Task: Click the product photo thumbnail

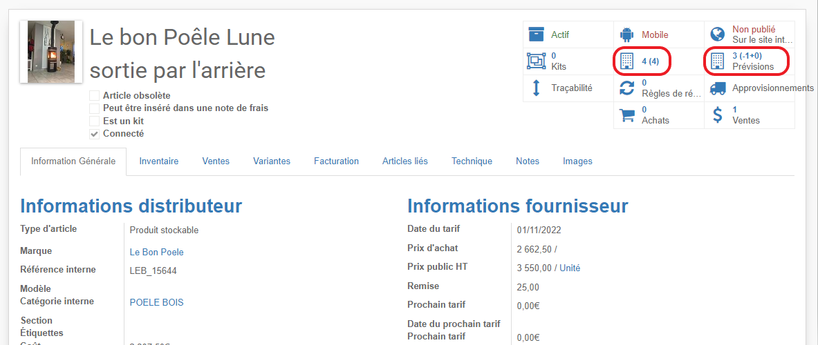Action: pyautogui.click(x=51, y=52)
